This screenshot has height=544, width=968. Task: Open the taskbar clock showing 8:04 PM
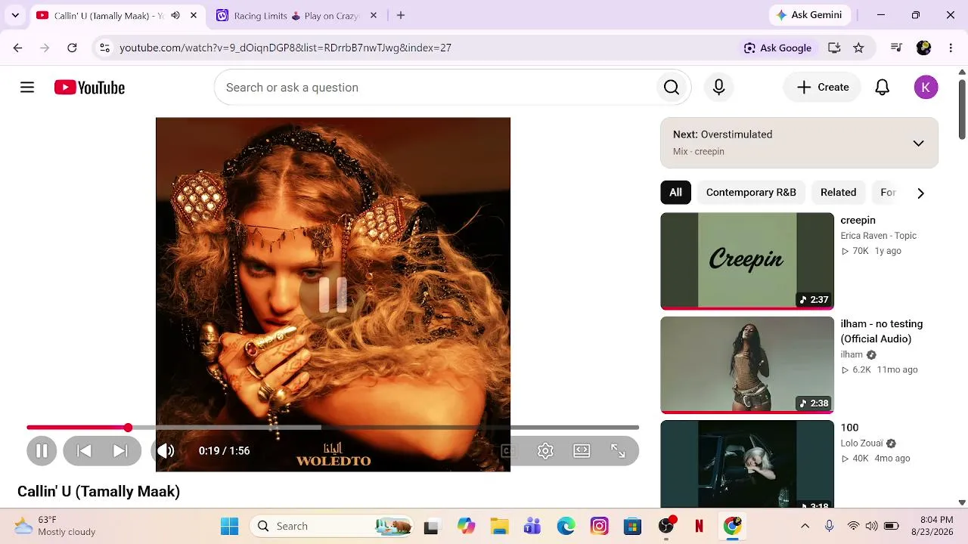(932, 526)
